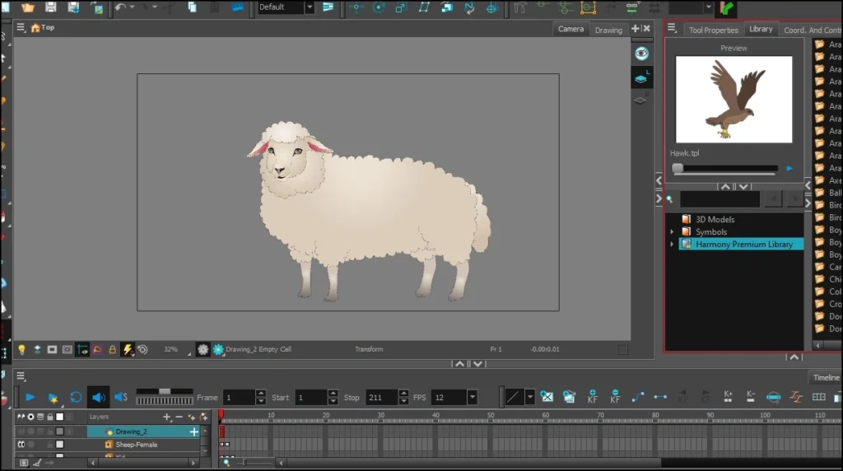Viewport: 843px width, 471px height.
Task: Click the reset view icon
Action: (142, 349)
